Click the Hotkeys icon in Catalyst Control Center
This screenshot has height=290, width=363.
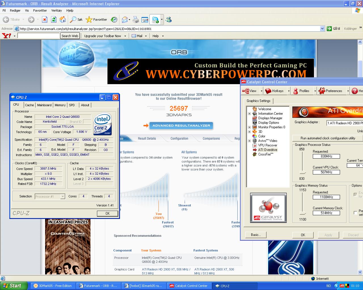coord(268,91)
